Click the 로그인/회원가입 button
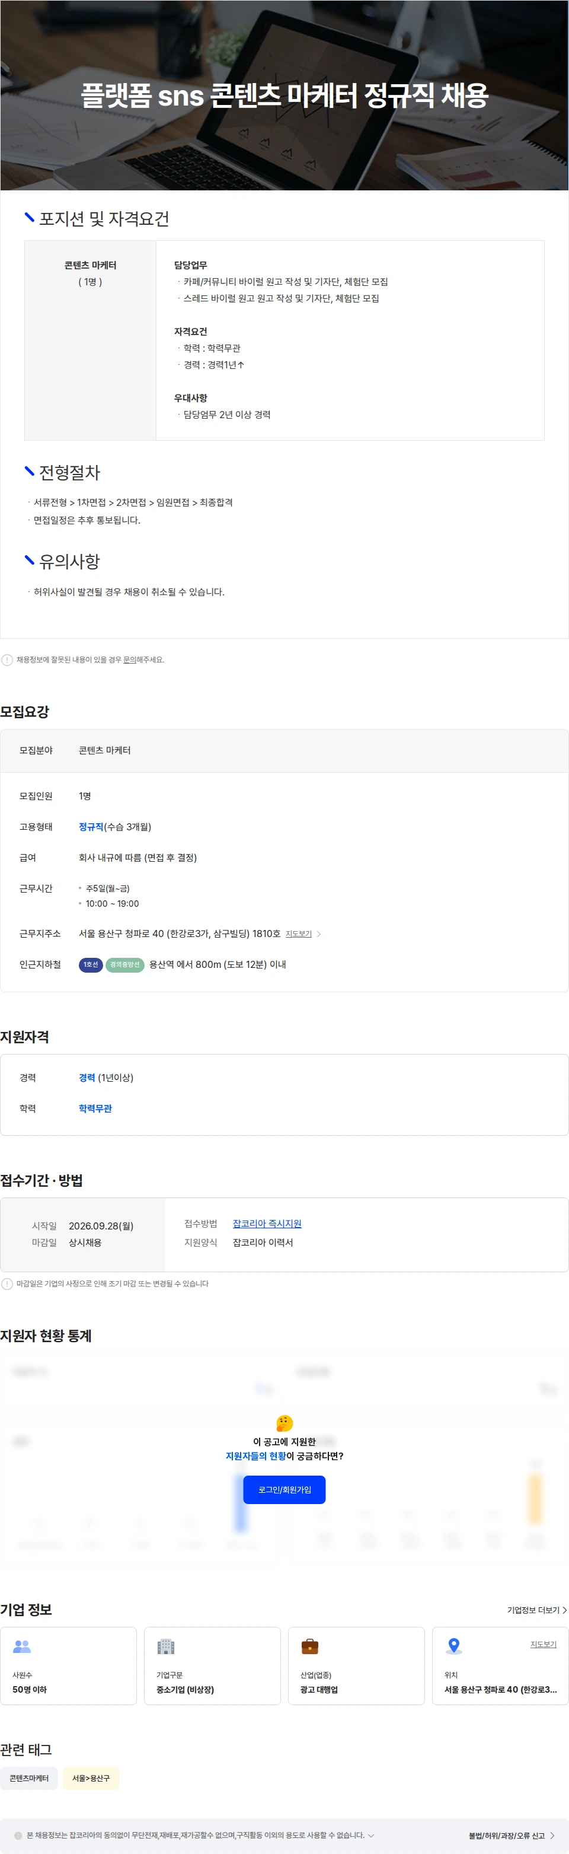 click(284, 1489)
